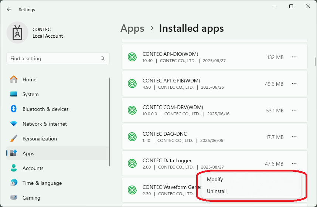Open System settings from sidebar

(30, 94)
